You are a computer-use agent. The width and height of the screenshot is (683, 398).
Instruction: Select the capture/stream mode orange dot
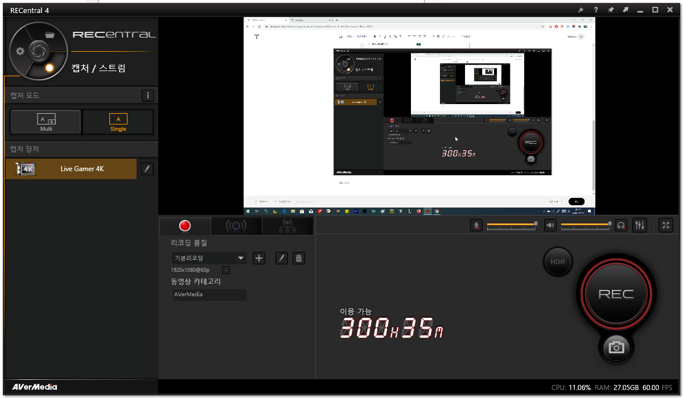click(49, 68)
